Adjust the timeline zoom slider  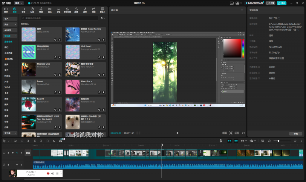point(279,141)
